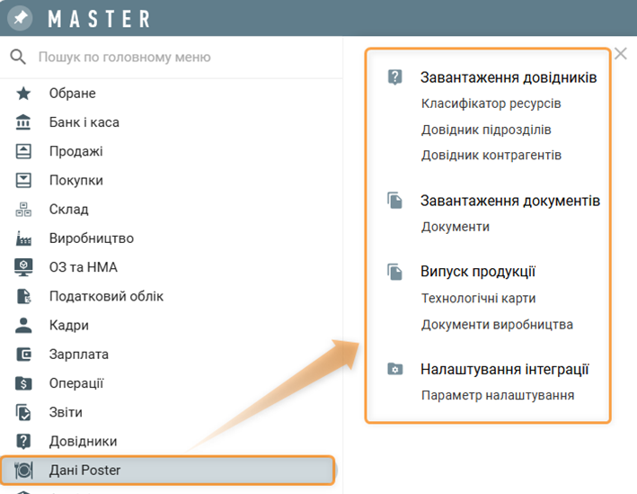Click the camera-folder icon by Налаштування інтеграції
637x494 pixels.
coord(394,369)
